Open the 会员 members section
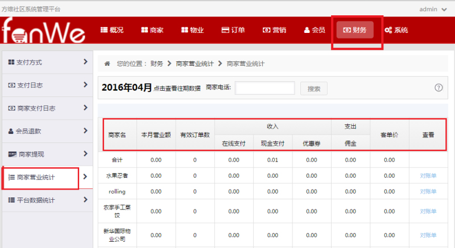 [x=315, y=30]
